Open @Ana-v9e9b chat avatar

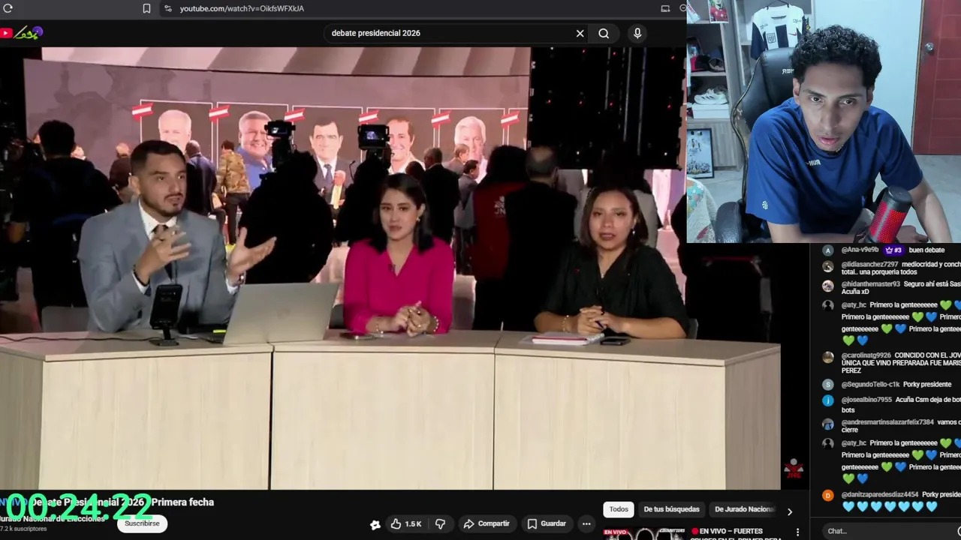pos(827,250)
